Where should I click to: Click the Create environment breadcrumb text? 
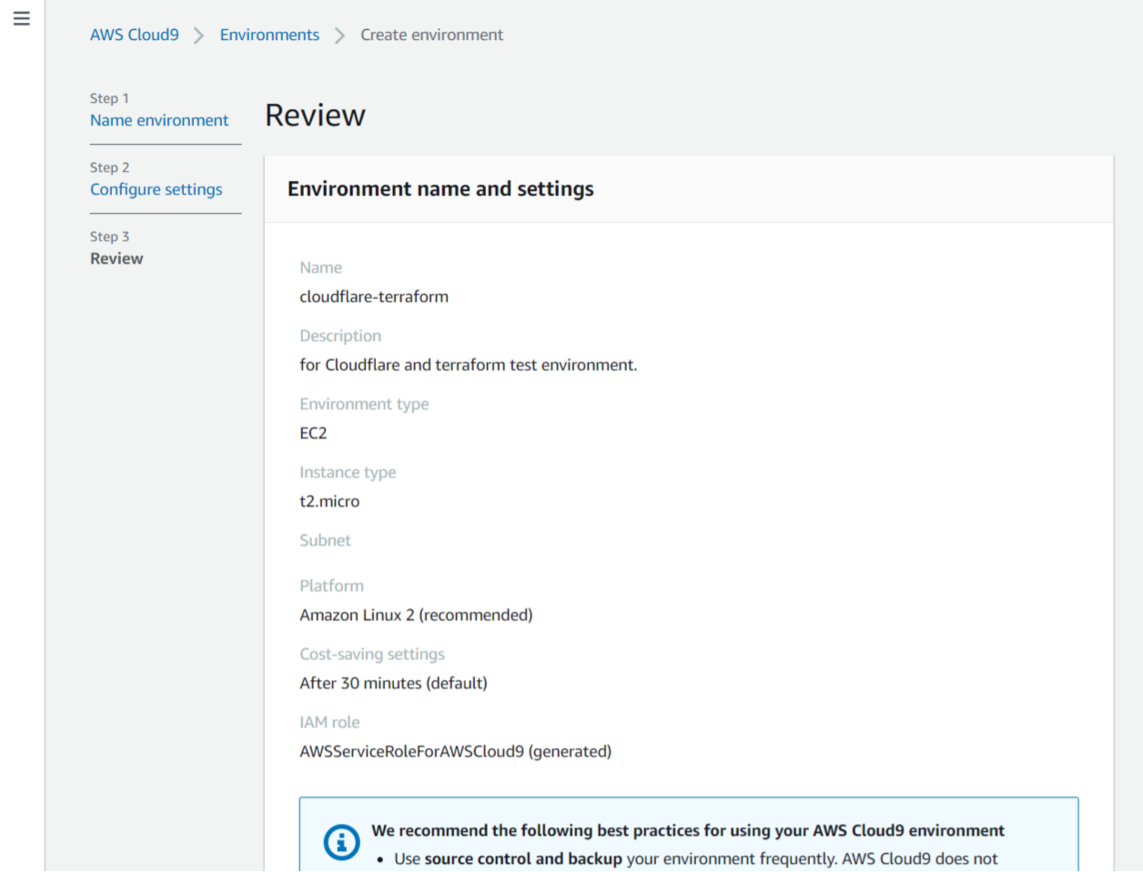pyautogui.click(x=431, y=35)
